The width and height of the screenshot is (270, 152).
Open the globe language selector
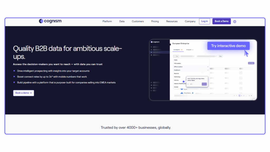(235, 22)
